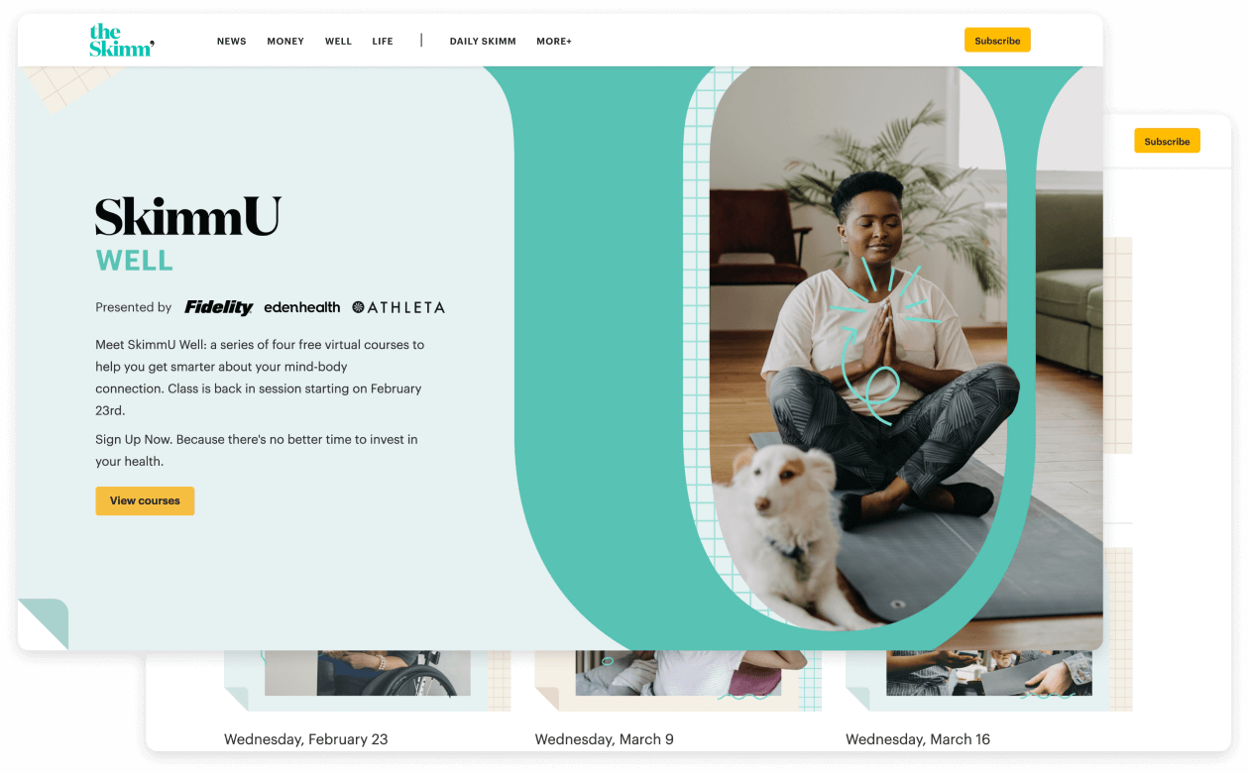The height and width of the screenshot is (774, 1249).
Task: Expand the MORE+ navigation menu
Action: (554, 42)
